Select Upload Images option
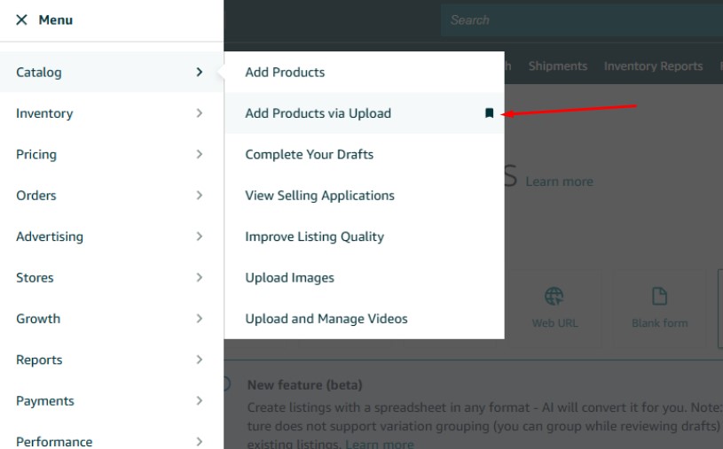Viewport: 723px width, 449px height. pos(365,277)
